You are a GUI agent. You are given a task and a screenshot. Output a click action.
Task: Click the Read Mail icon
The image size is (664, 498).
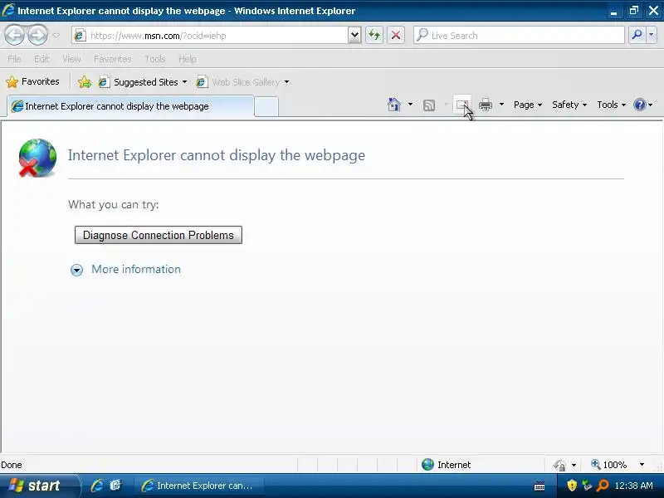(x=462, y=105)
